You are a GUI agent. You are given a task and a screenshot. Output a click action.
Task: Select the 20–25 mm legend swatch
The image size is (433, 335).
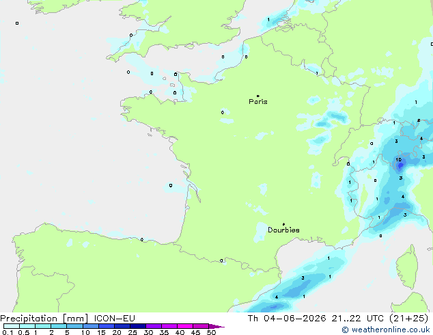[122, 326]
